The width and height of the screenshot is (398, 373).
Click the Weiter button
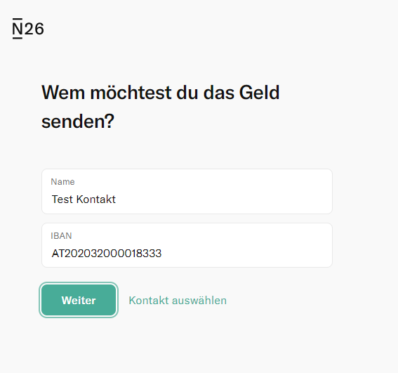tap(79, 300)
